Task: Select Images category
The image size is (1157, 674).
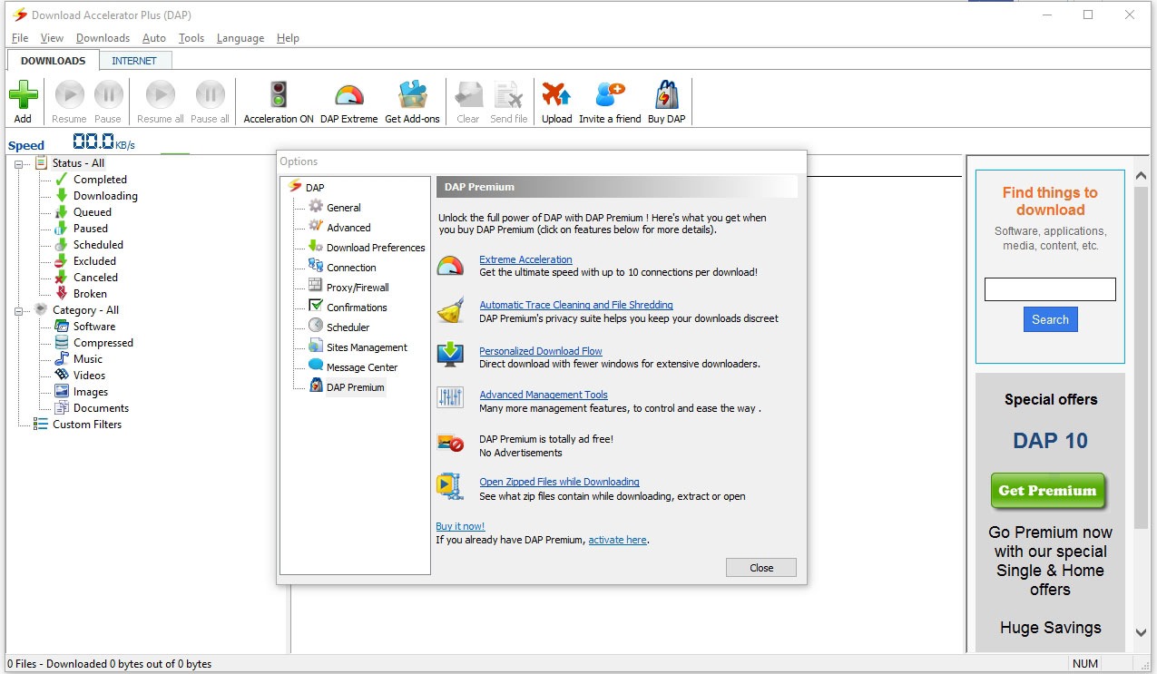Action: (x=91, y=392)
